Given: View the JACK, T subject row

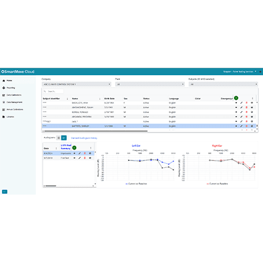Looking at the screenshot, I should (236, 122).
